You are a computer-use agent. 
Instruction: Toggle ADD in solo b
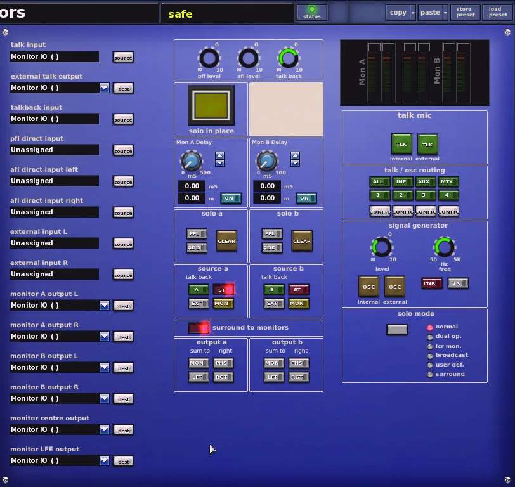tap(272, 247)
